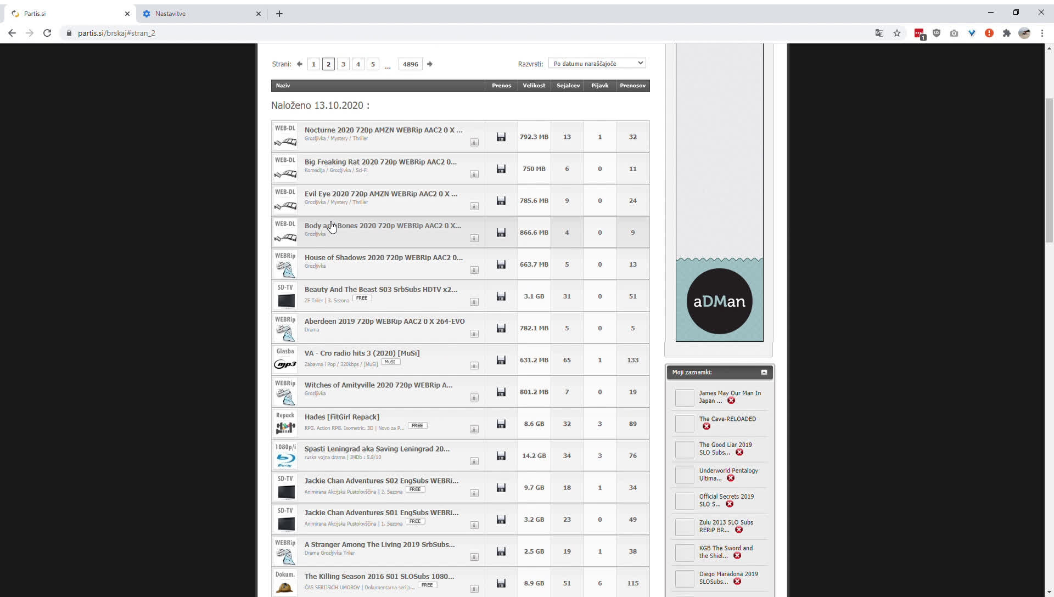
Task: Click the mp3 icon for VA Cro radio hits
Action: (x=286, y=364)
